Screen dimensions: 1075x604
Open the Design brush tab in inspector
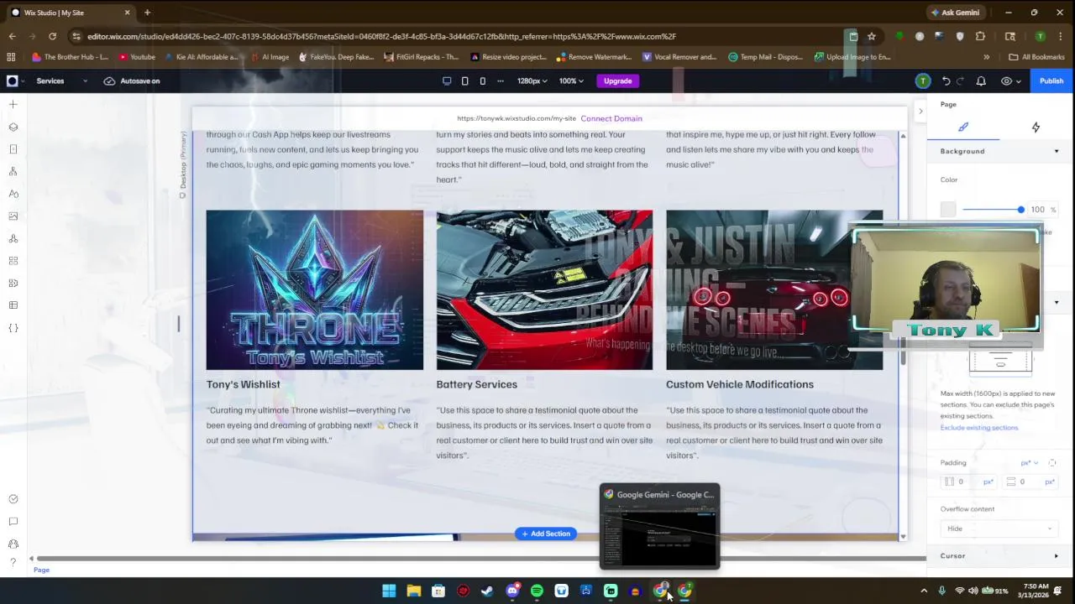pyautogui.click(x=963, y=128)
